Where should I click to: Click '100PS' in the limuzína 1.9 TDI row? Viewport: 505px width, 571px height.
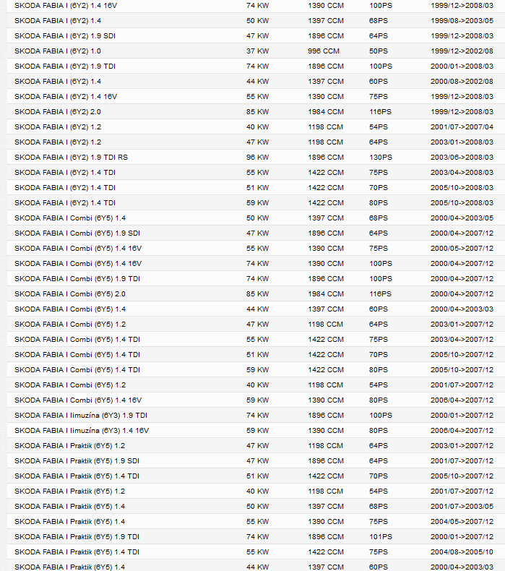[x=381, y=415]
